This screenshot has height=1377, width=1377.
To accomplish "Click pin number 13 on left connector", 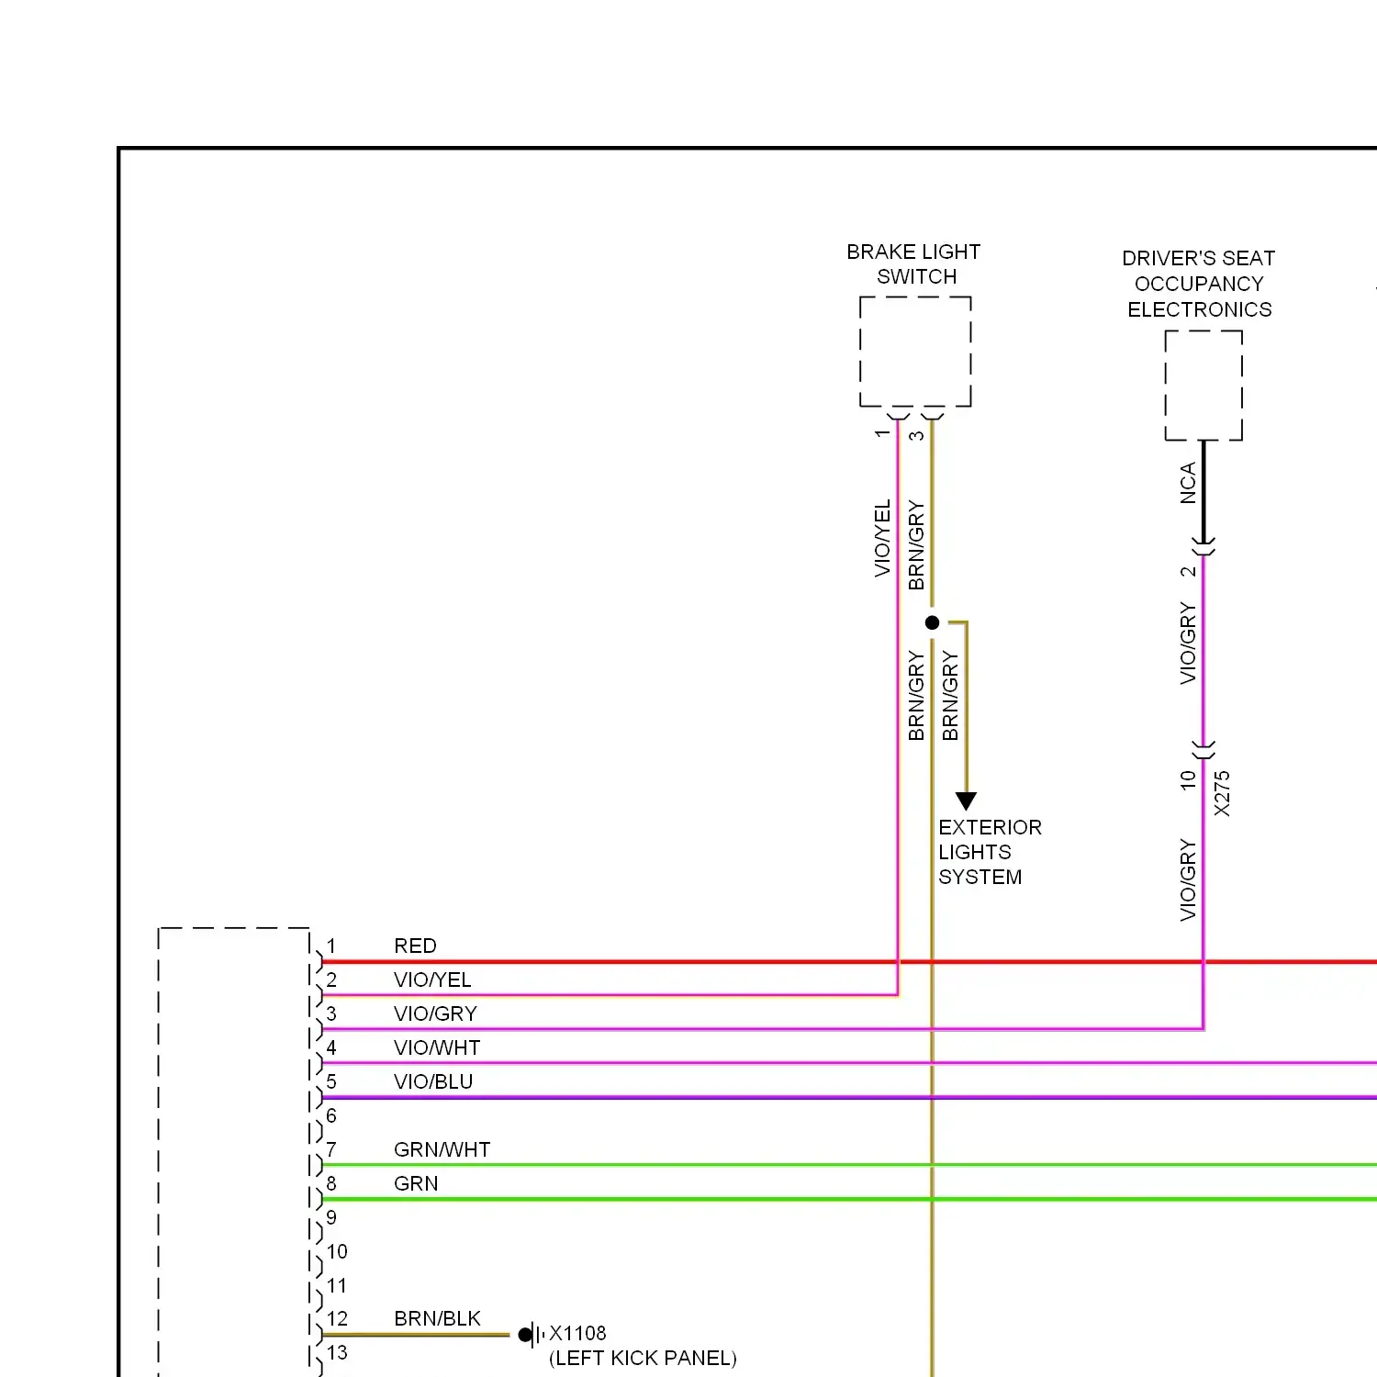I will (337, 1352).
